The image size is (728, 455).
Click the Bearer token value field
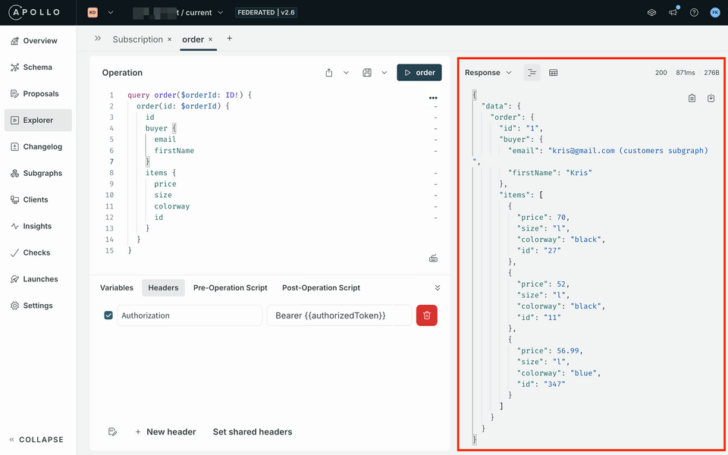(x=340, y=315)
